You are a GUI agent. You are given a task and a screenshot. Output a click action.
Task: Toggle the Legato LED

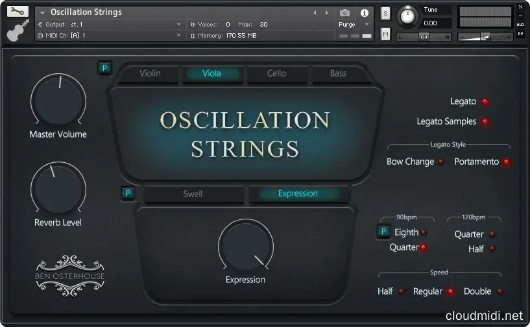pyautogui.click(x=485, y=102)
